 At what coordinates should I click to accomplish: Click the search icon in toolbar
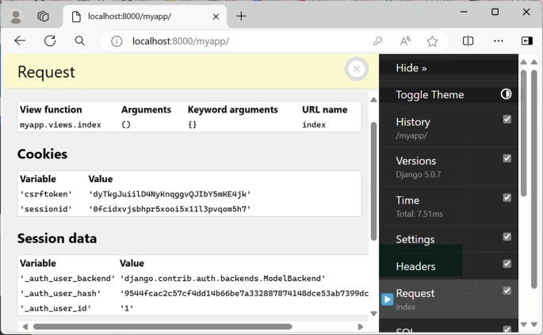pyautogui.click(x=80, y=41)
